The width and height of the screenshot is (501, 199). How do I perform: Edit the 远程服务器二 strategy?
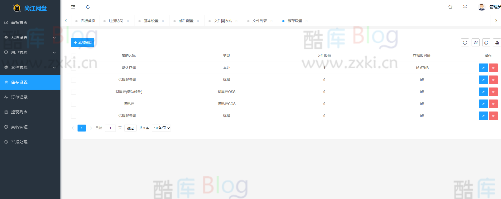(x=483, y=116)
